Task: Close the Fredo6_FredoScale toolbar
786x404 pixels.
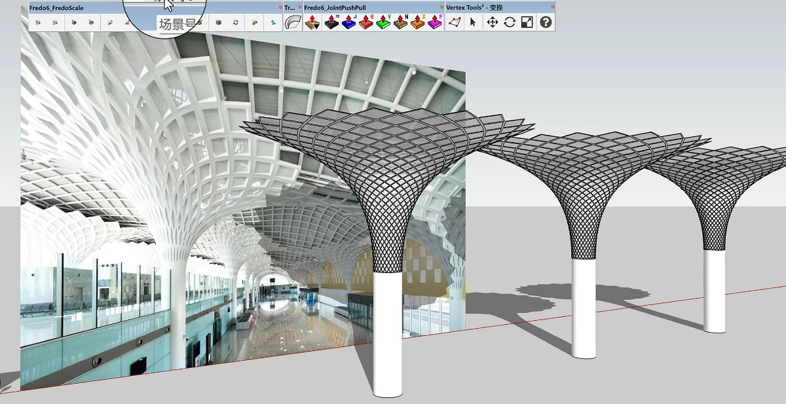Action: (280, 7)
